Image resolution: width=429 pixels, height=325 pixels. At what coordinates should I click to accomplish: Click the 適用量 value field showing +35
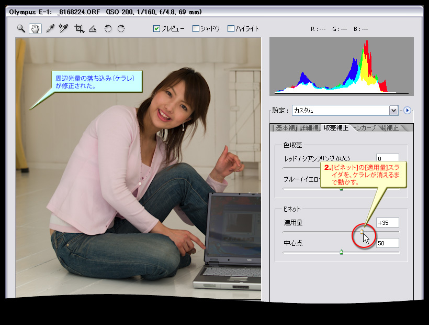tap(387, 222)
